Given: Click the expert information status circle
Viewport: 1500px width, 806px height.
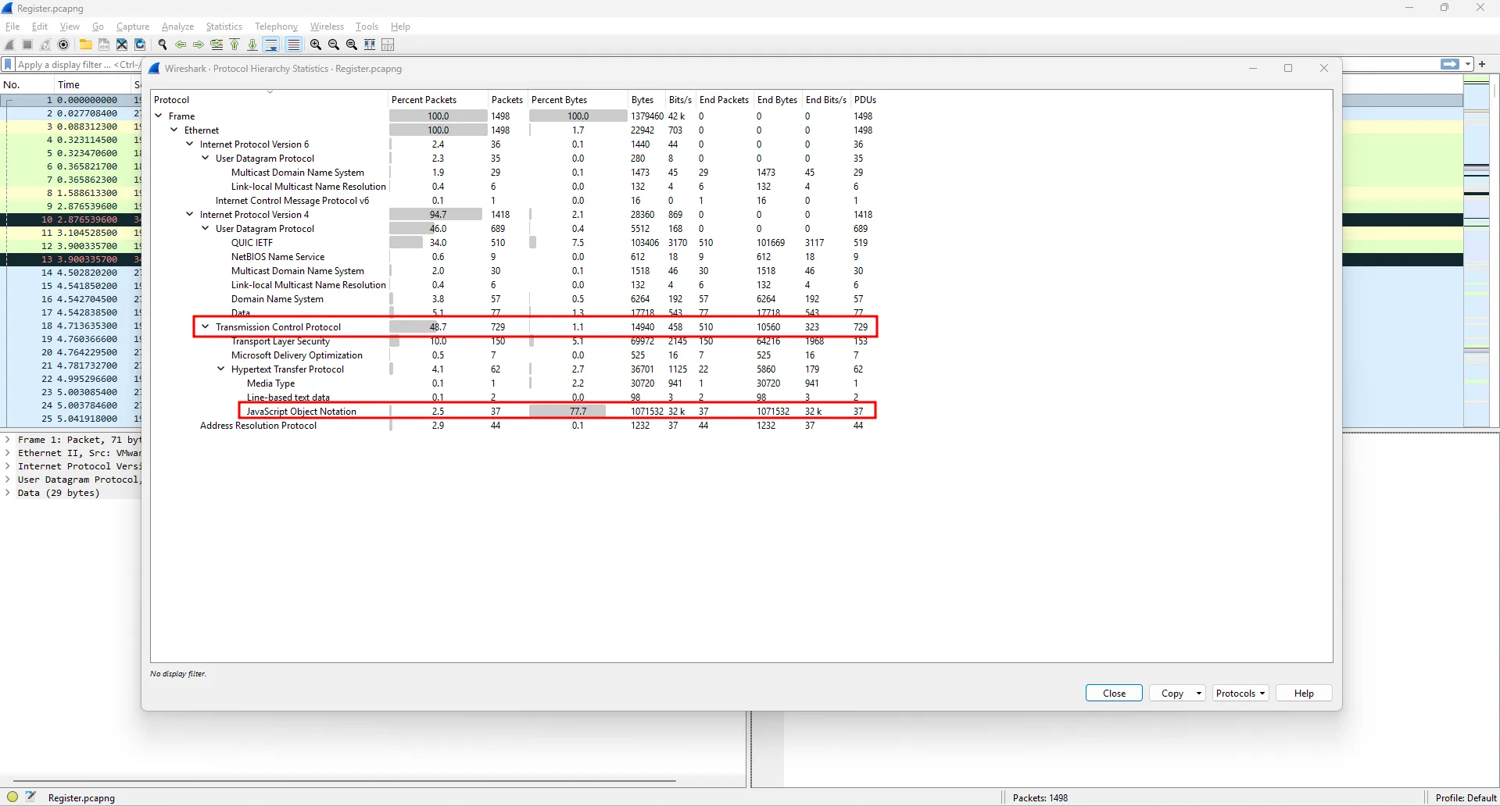Looking at the screenshot, I should (x=13, y=797).
